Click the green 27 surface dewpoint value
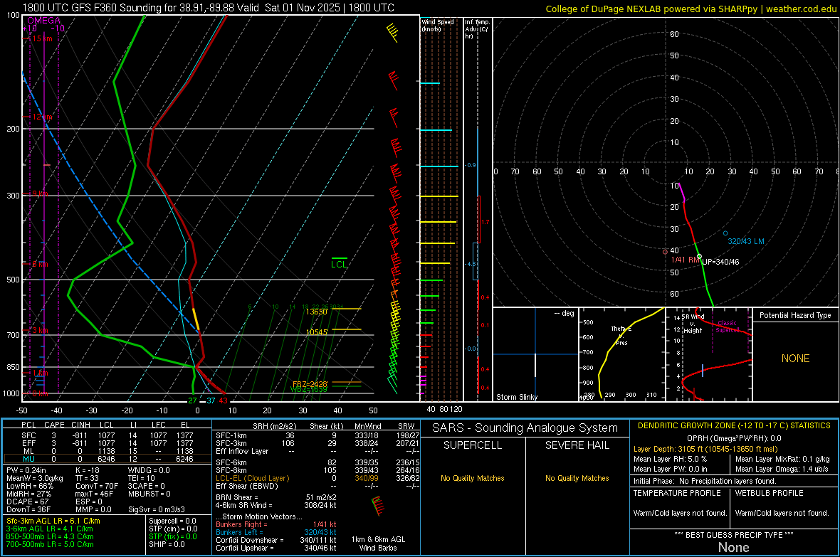This screenshot has height=557, width=840. tap(192, 400)
